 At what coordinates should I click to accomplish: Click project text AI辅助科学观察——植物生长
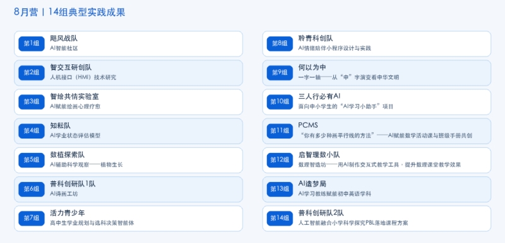pyautogui.click(x=86, y=165)
